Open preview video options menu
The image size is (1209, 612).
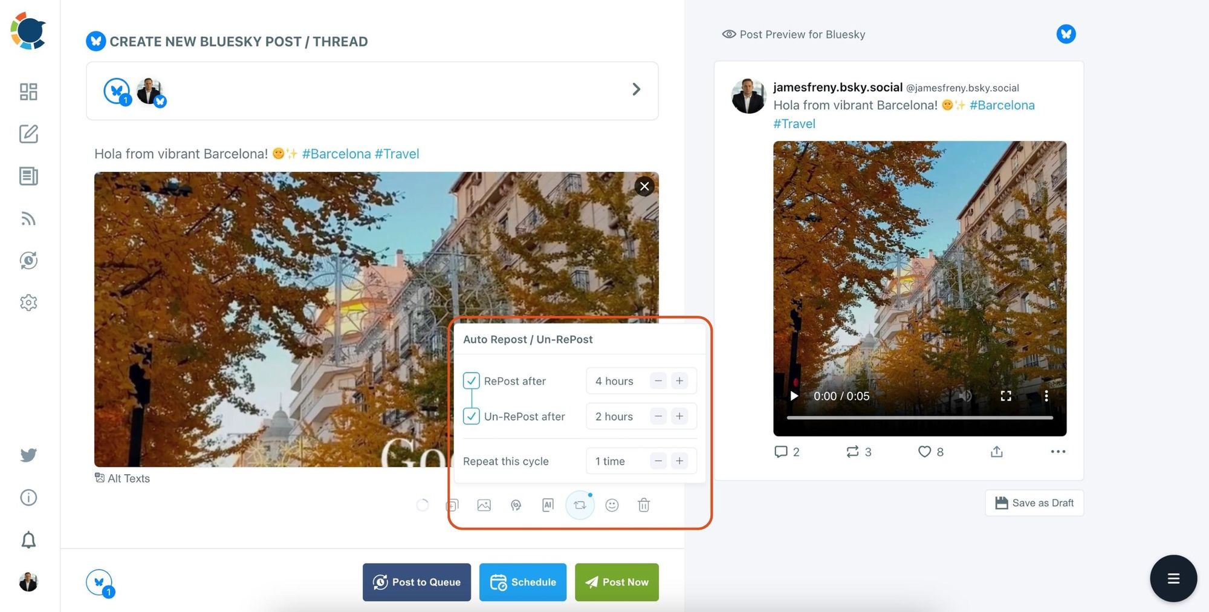point(1046,396)
